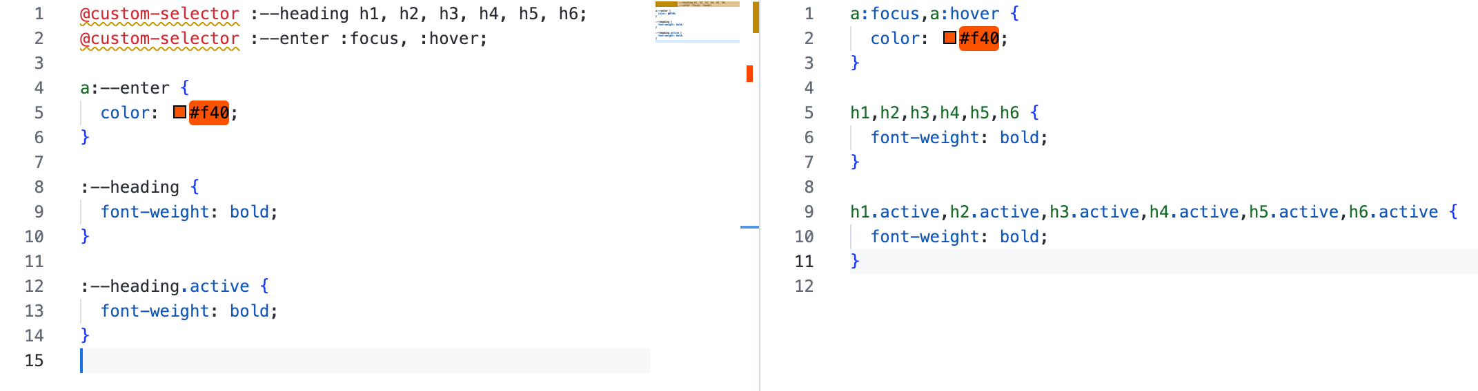The width and height of the screenshot is (1478, 391).
Task: Click the vertical divider between the two editors
Action: pyautogui.click(x=760, y=195)
